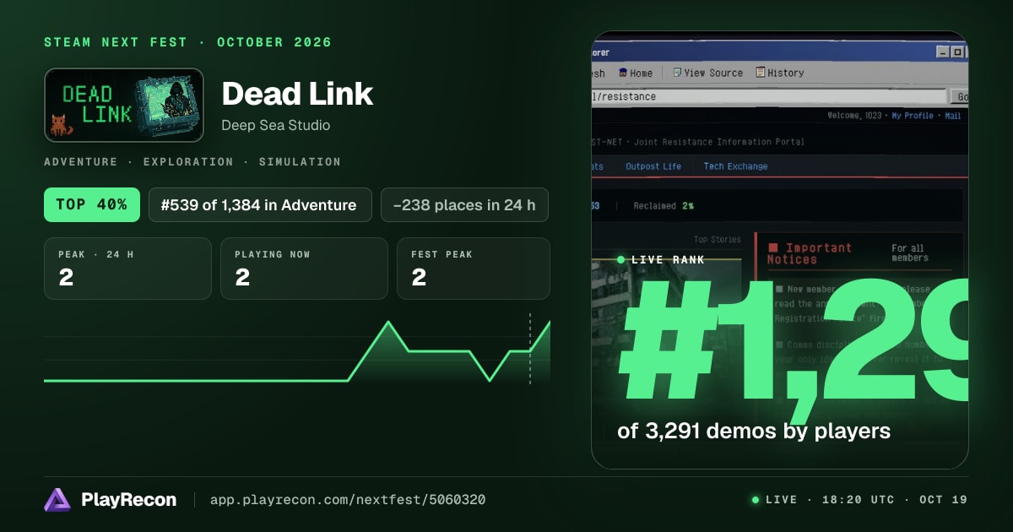Click the dashed marker line on the chart

point(530,349)
